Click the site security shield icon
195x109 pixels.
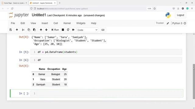coord(31,8)
